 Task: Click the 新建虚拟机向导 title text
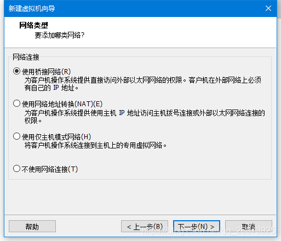(x=32, y=8)
